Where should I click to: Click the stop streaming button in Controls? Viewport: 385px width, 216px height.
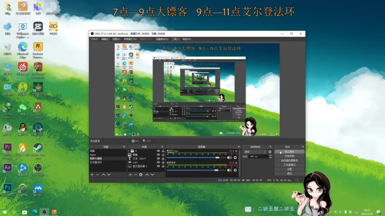tap(290, 152)
